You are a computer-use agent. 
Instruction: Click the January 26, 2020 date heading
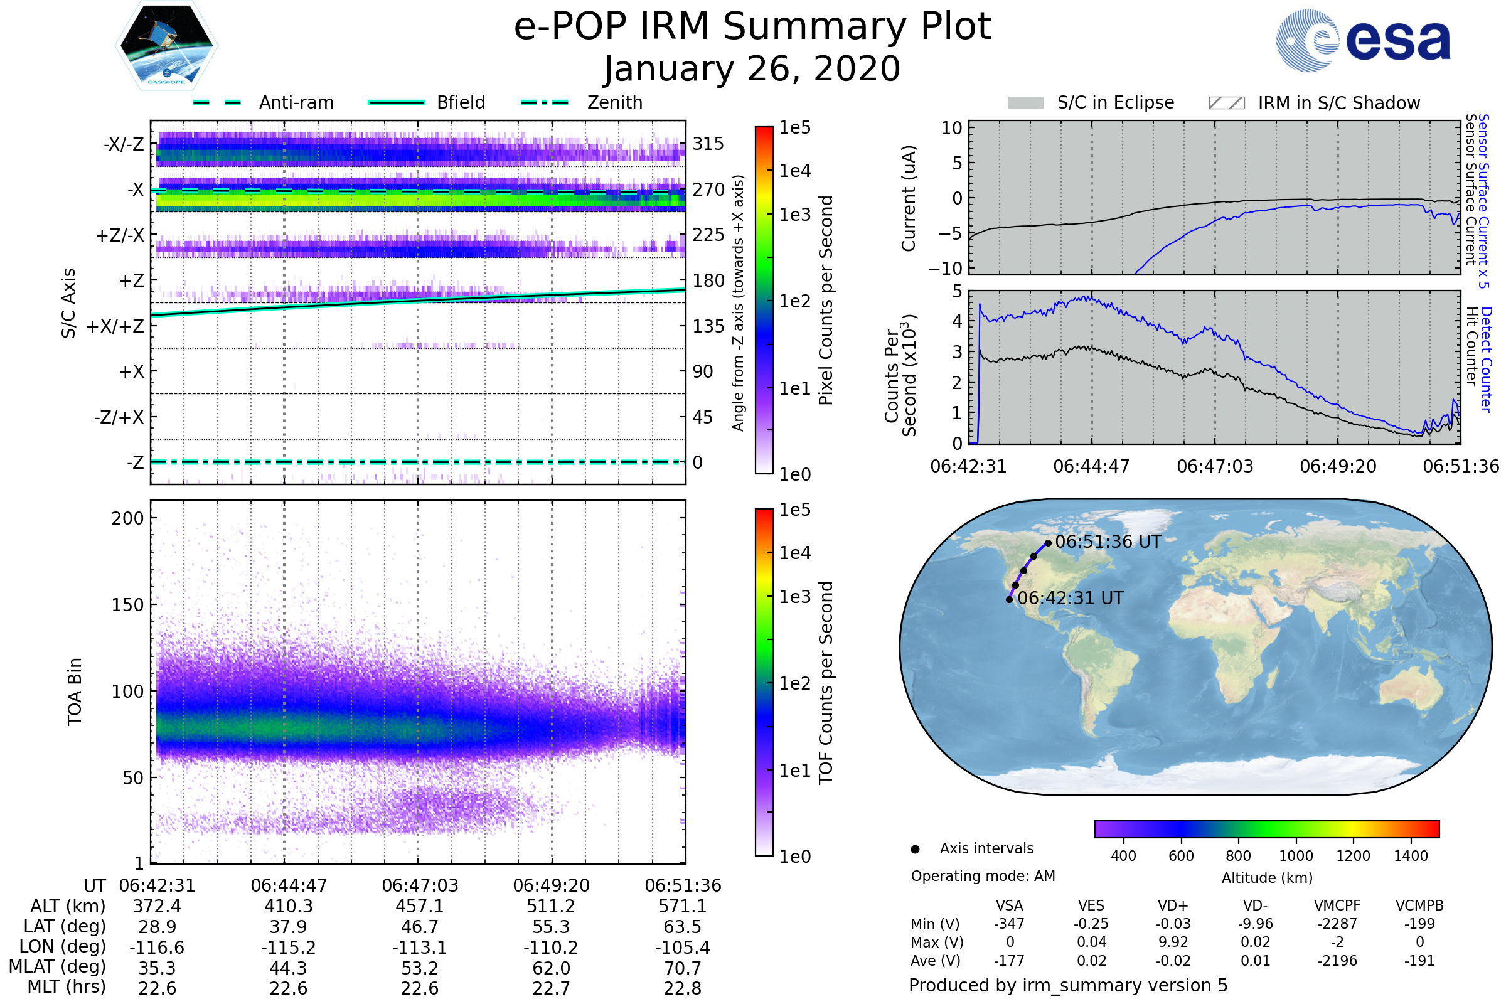pos(752,69)
